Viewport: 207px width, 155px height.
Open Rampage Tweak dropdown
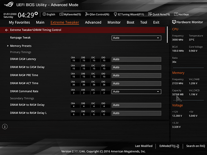click(x=136, y=38)
